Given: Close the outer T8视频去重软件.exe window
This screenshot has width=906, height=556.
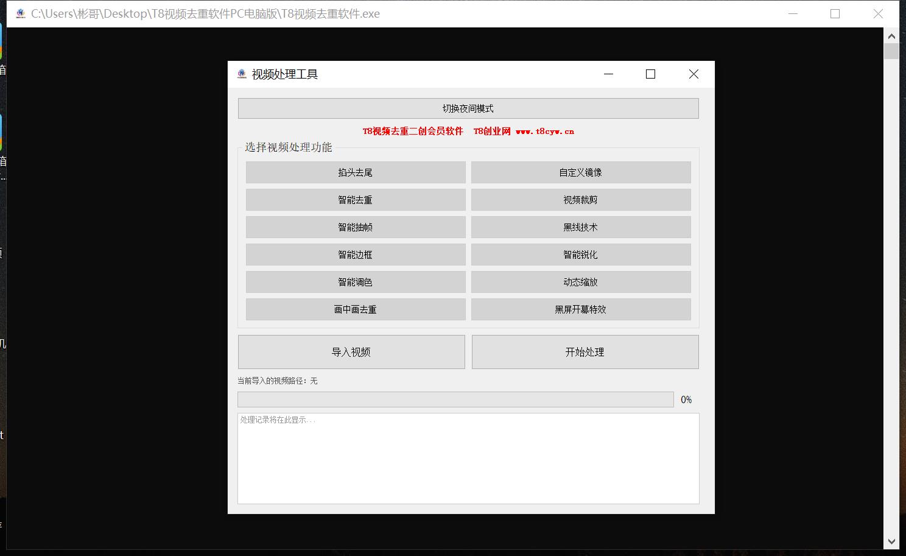Looking at the screenshot, I should (878, 13).
